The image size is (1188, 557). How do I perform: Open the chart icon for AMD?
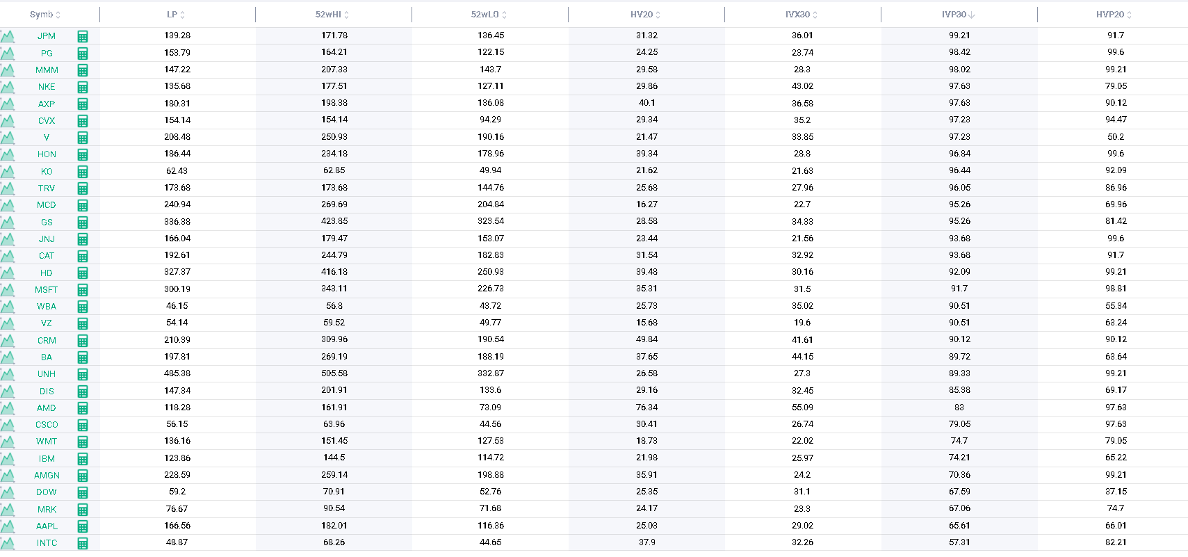pyautogui.click(x=8, y=408)
